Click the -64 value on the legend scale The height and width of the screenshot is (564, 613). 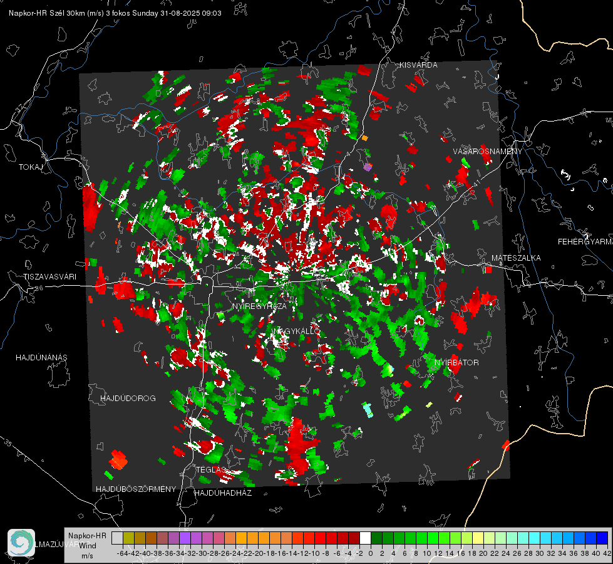123,554
